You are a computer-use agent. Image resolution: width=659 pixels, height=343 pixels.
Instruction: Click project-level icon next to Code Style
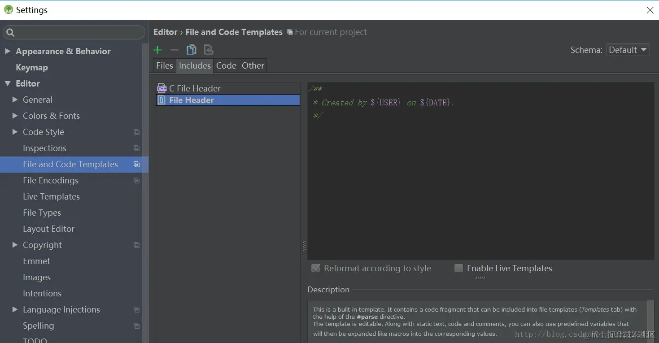(137, 132)
